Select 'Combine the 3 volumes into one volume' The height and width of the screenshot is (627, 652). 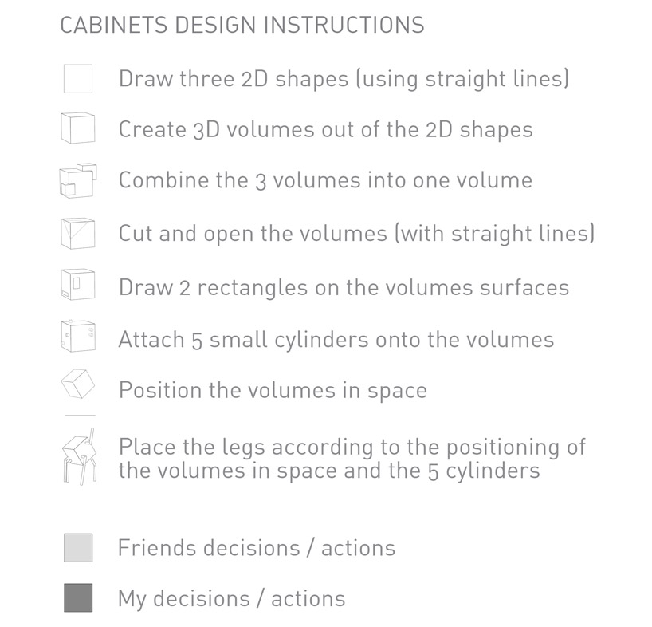coord(325,180)
